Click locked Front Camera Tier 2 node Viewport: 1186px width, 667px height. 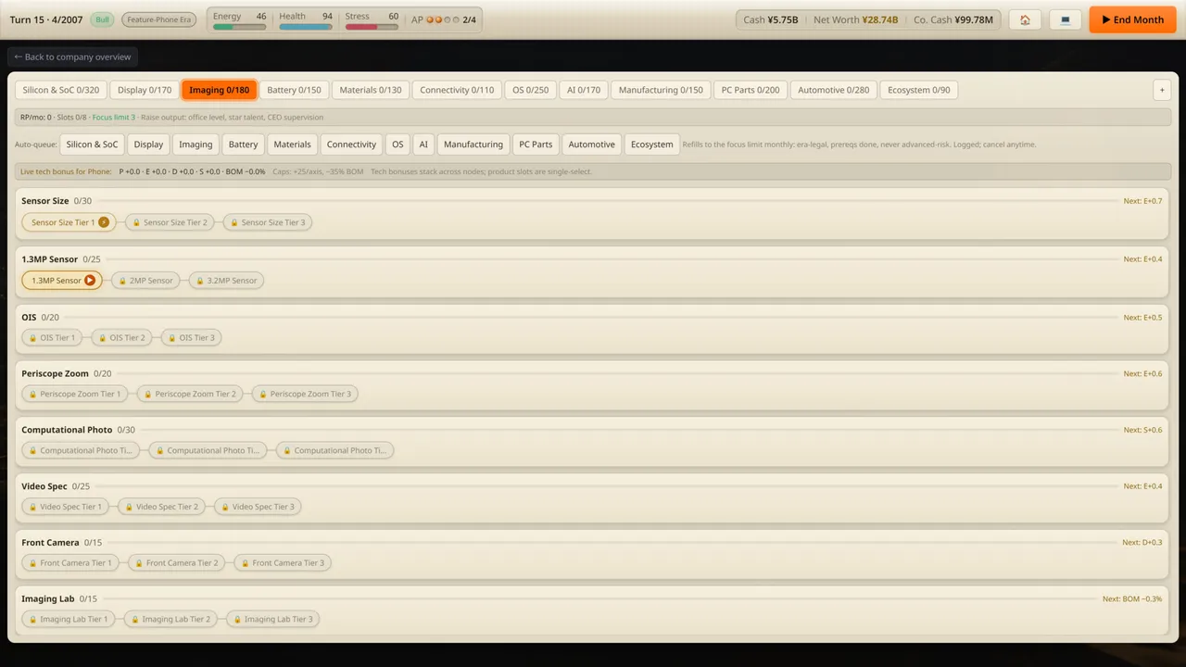click(176, 563)
